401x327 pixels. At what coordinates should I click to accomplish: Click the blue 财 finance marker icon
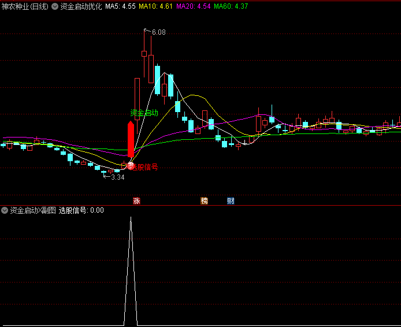231,201
